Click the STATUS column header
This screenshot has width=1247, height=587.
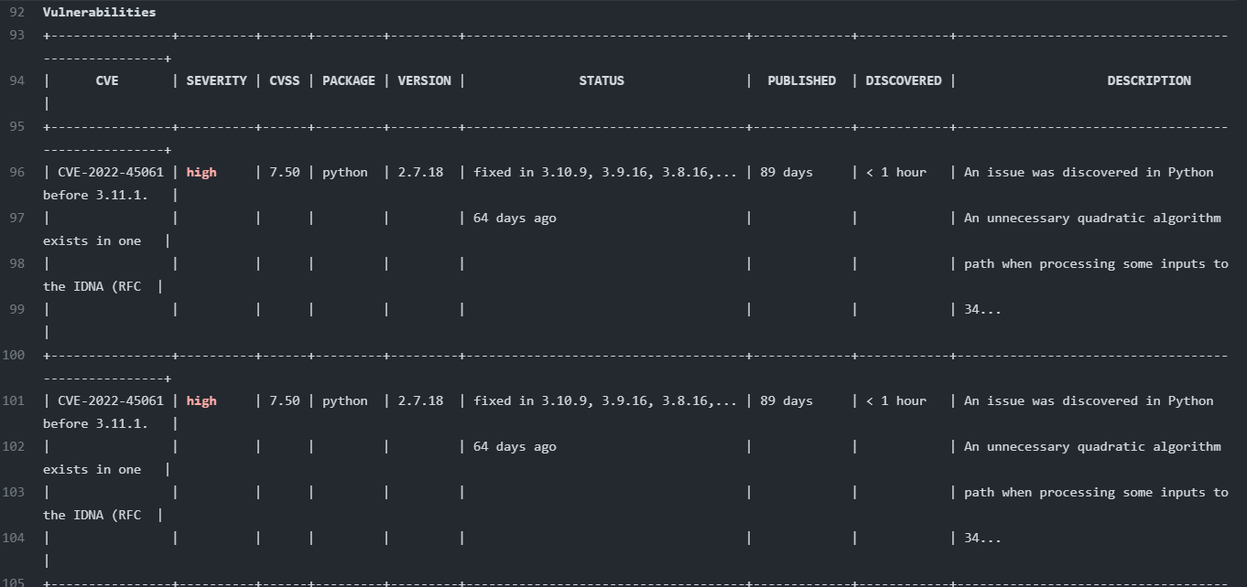602,80
